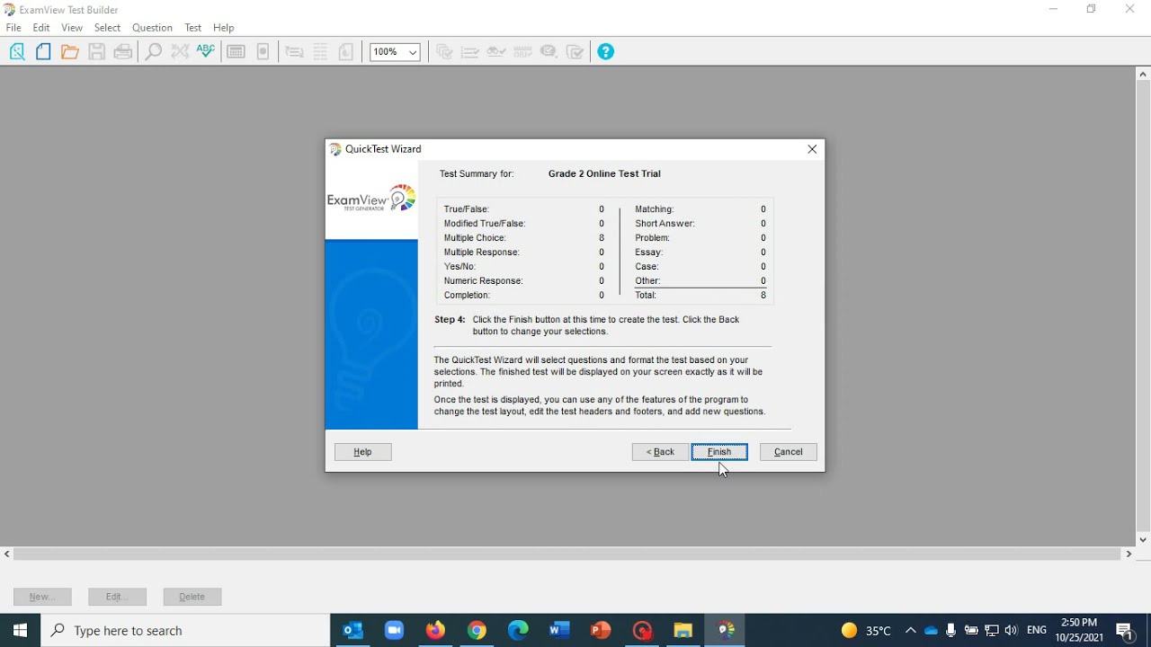The height and width of the screenshot is (647, 1151).
Task: Open the View menu
Action: [x=72, y=28]
